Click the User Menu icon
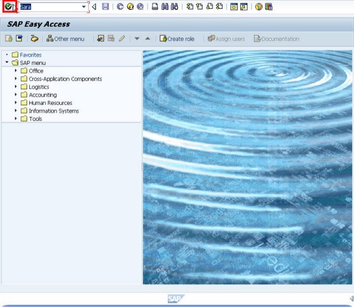The image size is (354, 307). point(9,39)
